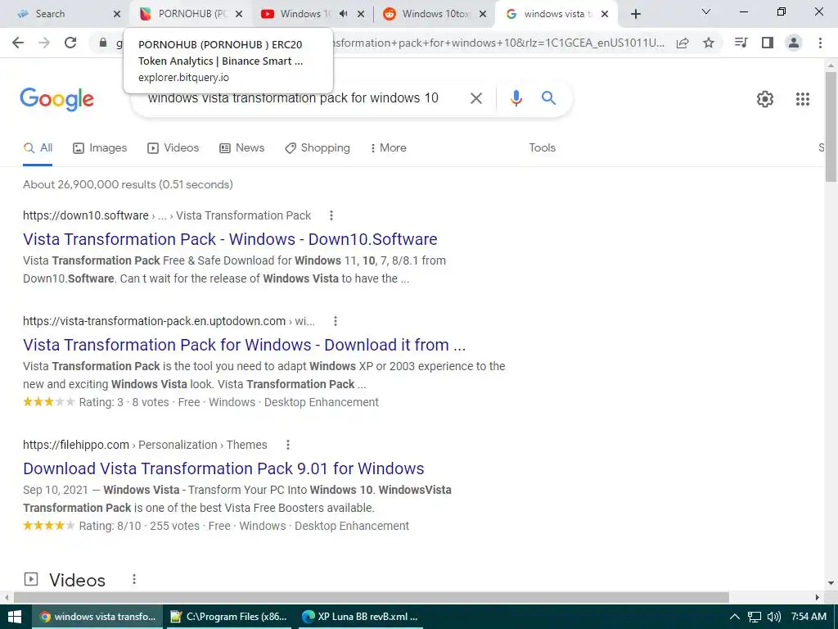Screen dimensions: 838x629
Task: Expand the More search filters menu
Action: [389, 148]
